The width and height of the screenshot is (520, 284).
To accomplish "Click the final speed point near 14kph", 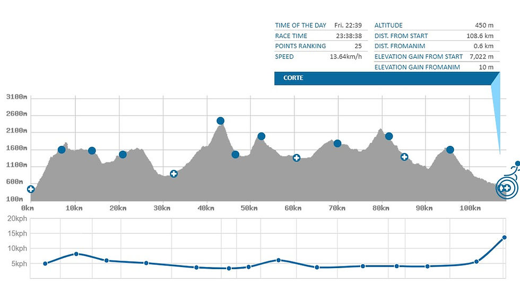I will coord(505,237).
